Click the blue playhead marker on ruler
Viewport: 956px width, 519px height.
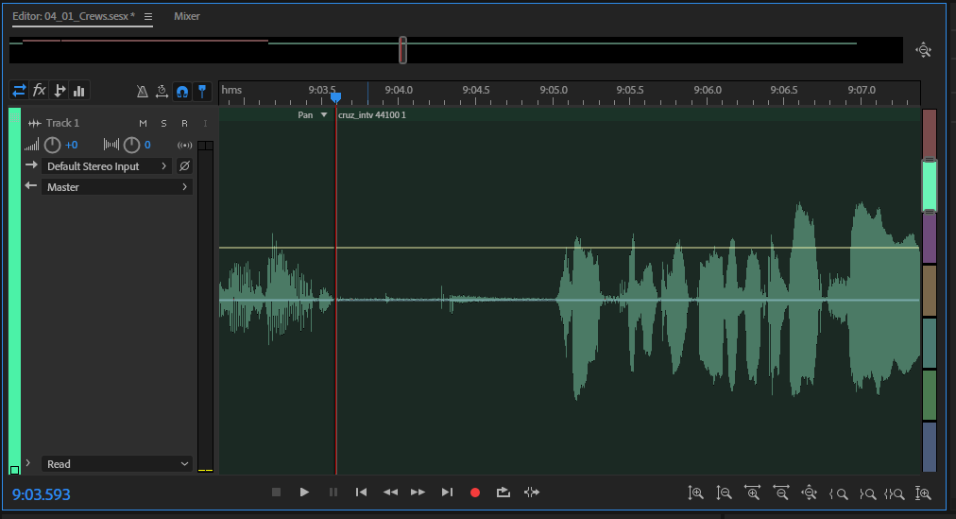point(335,97)
